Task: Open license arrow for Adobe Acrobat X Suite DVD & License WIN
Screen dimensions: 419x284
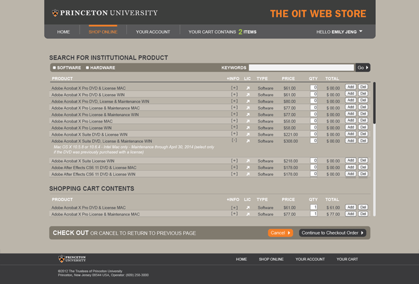Action: (x=248, y=135)
